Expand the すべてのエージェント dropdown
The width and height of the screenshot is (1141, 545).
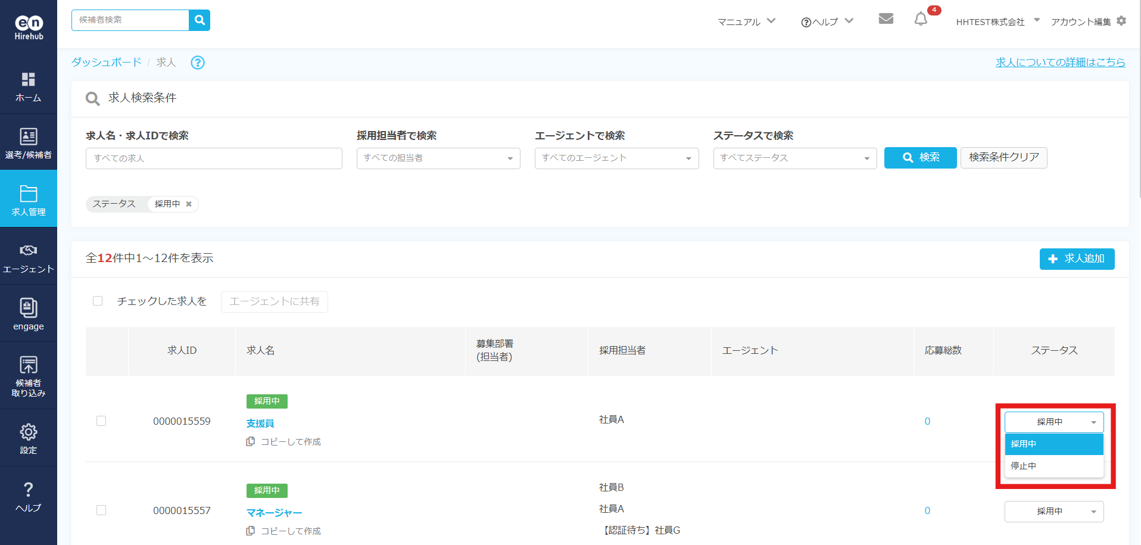click(x=616, y=158)
